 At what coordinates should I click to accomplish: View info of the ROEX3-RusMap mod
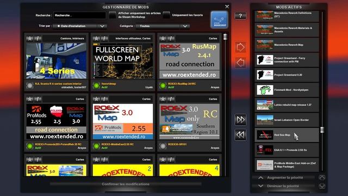(x=171, y=39)
